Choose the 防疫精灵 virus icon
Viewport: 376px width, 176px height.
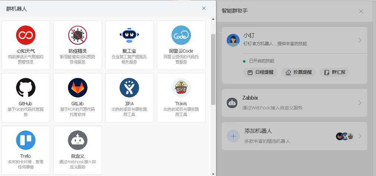point(77,35)
